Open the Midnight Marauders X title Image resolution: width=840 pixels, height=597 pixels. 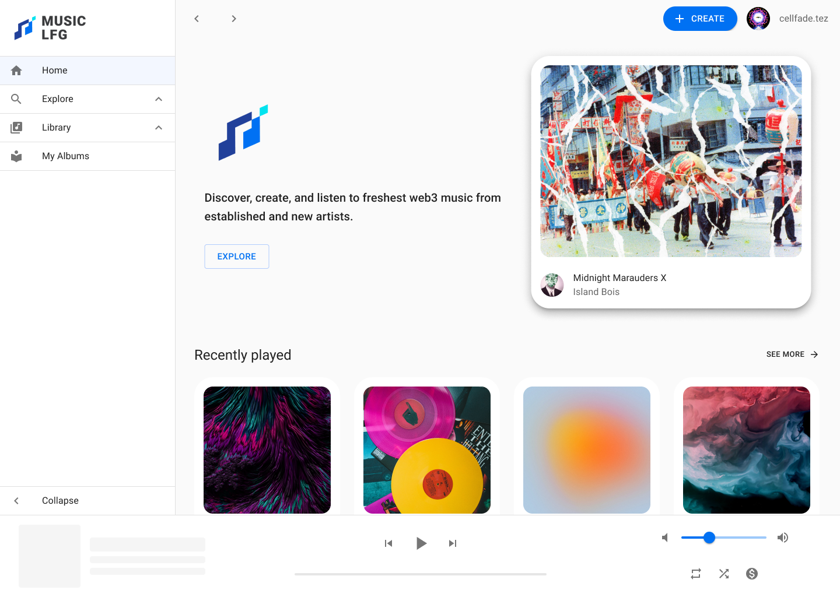619,278
